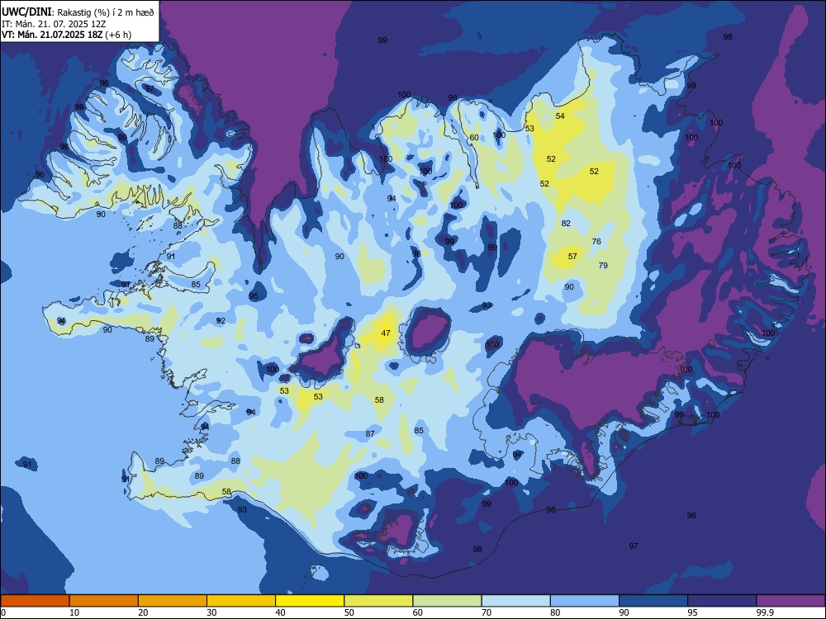The width and height of the screenshot is (826, 619).
Task: Click the '54' humidity value in the northeast
Action: point(560,116)
